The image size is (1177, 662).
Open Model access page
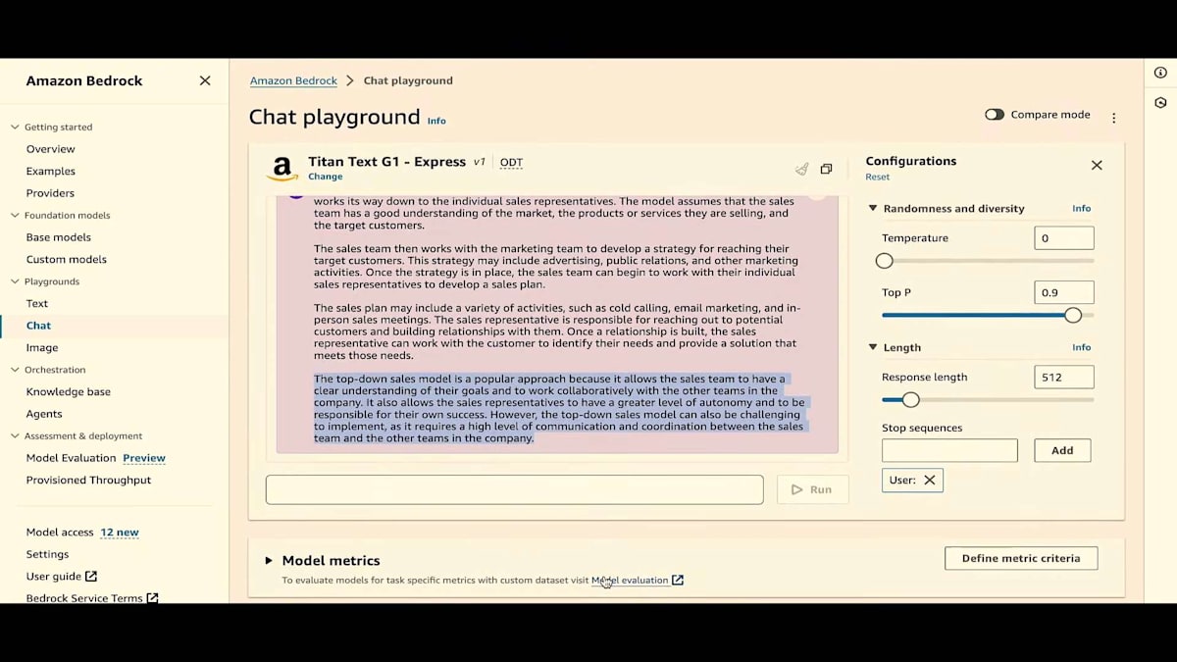pyautogui.click(x=60, y=533)
